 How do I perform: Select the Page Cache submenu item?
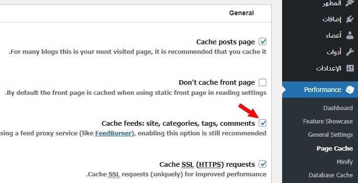pyautogui.click(x=335, y=148)
